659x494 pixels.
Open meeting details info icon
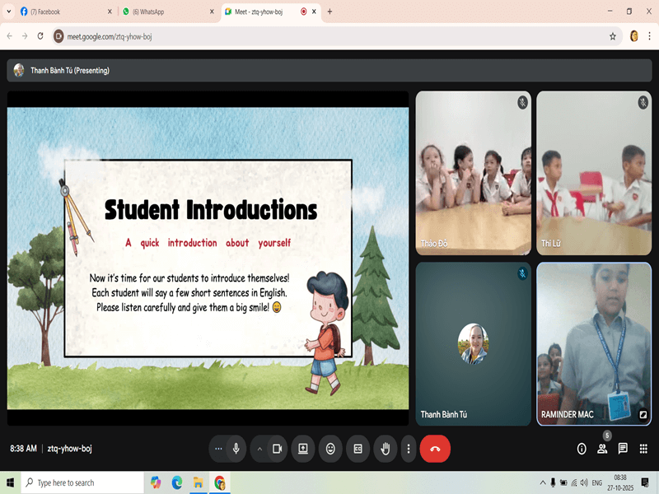(x=582, y=449)
